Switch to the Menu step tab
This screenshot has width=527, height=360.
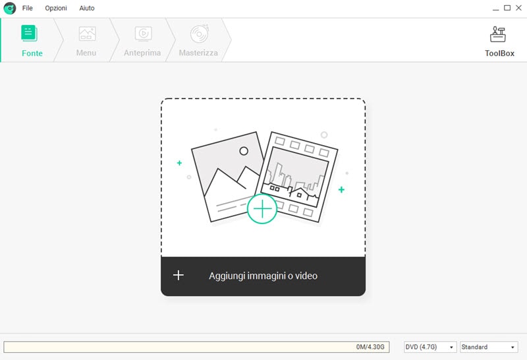point(86,40)
